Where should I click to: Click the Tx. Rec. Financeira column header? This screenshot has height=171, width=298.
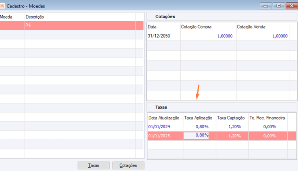click(267, 118)
